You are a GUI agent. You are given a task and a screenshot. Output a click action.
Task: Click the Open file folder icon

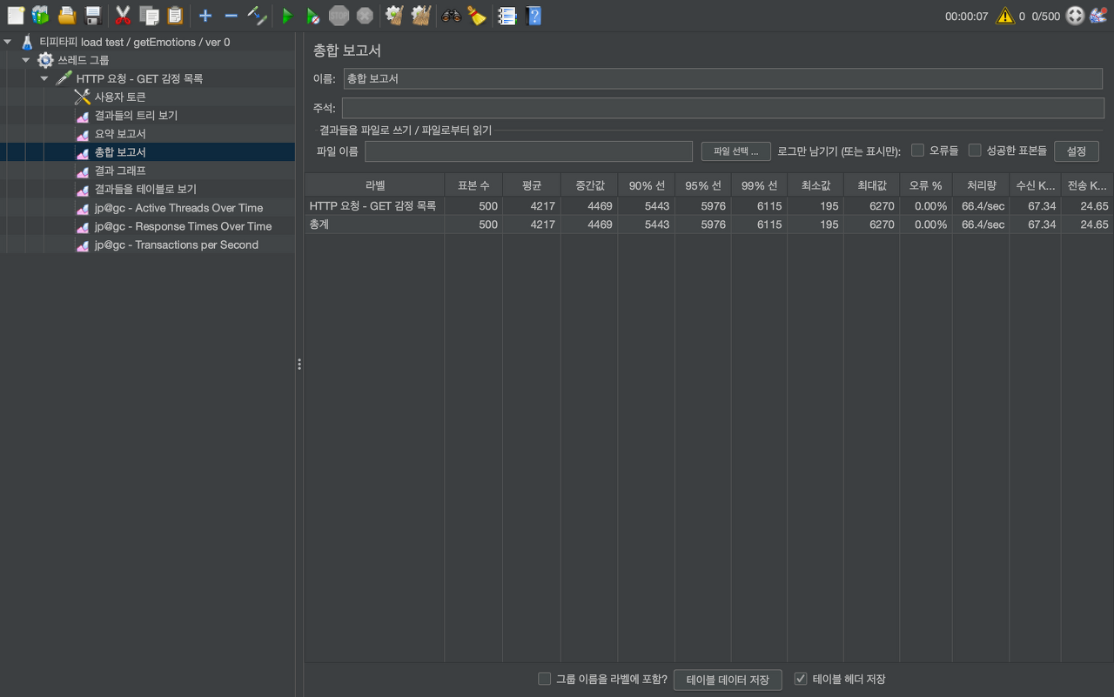[x=67, y=15]
